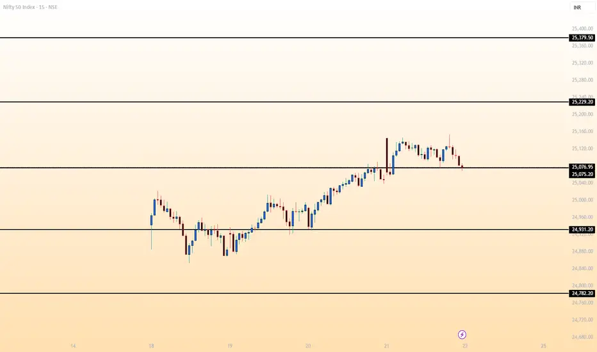
Task: Click the purple lightning event icon
Action: (462, 334)
